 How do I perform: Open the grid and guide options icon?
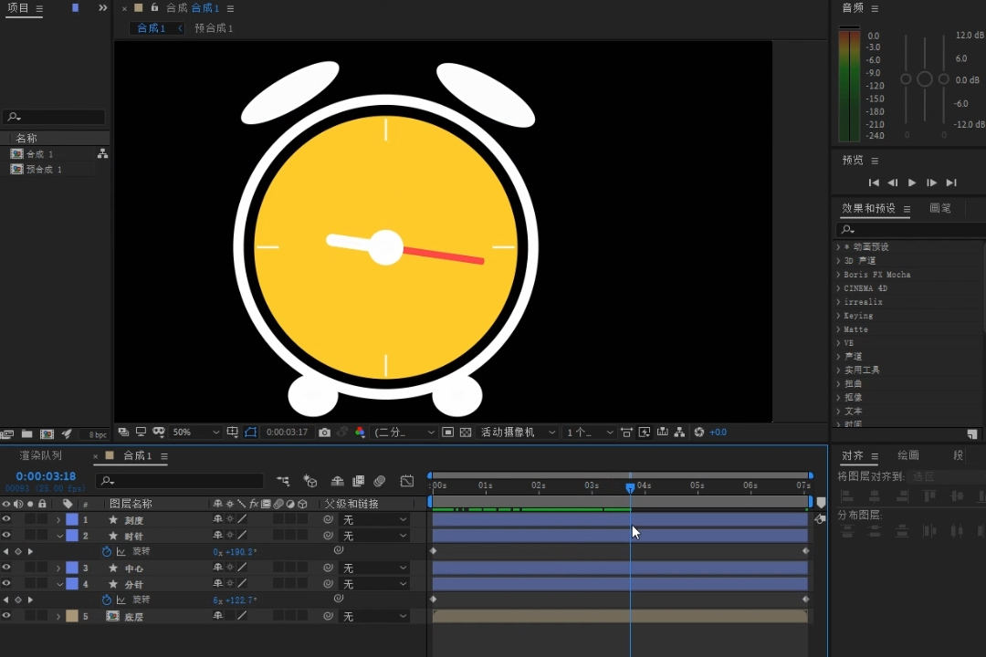[232, 433]
